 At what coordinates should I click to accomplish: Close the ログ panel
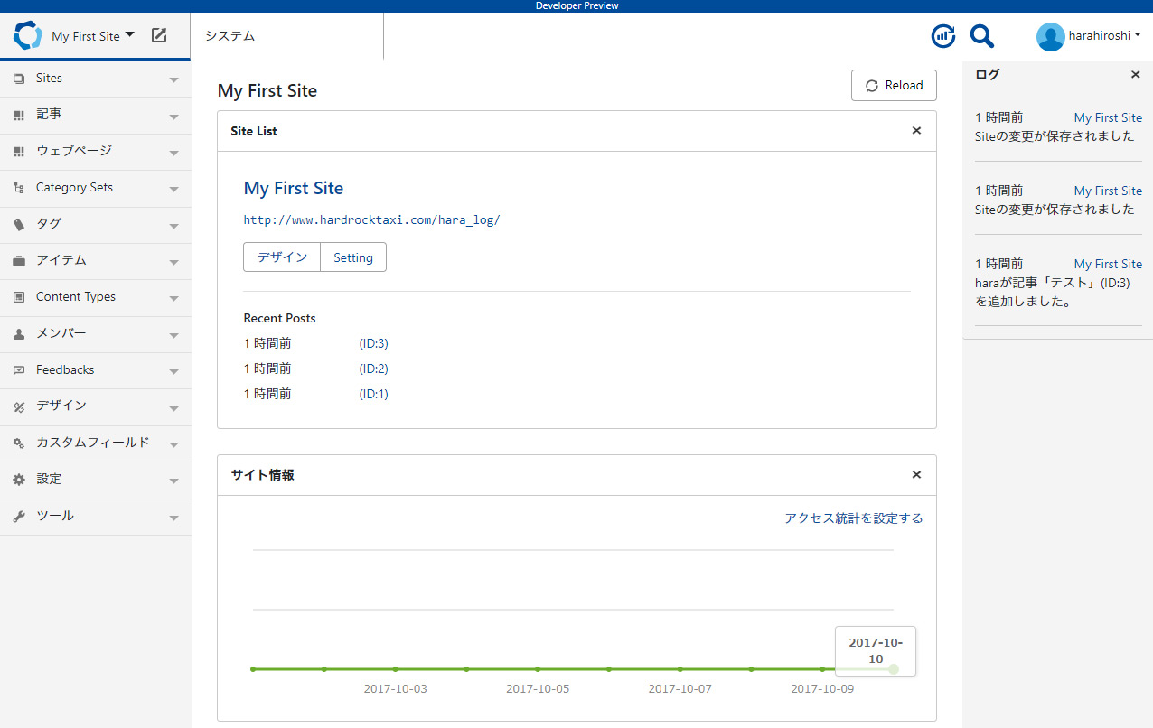pos(1136,75)
